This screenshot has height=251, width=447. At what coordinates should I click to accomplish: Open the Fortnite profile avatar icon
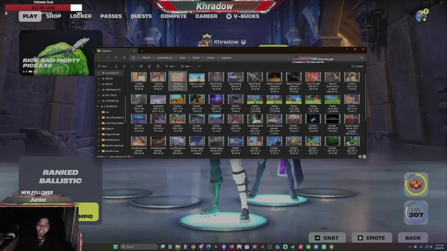tap(422, 16)
